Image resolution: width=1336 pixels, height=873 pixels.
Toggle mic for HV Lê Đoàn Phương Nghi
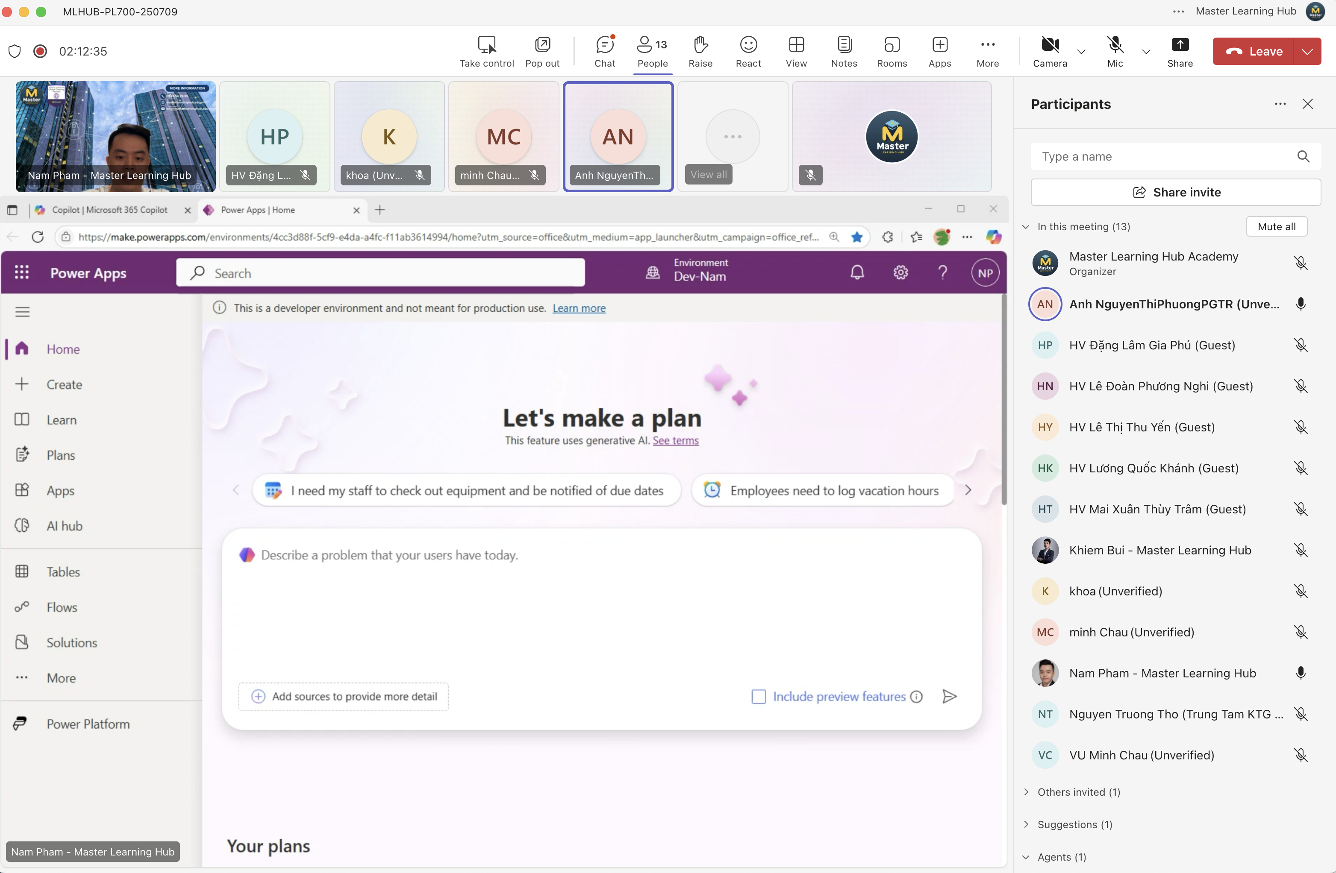[x=1300, y=386]
